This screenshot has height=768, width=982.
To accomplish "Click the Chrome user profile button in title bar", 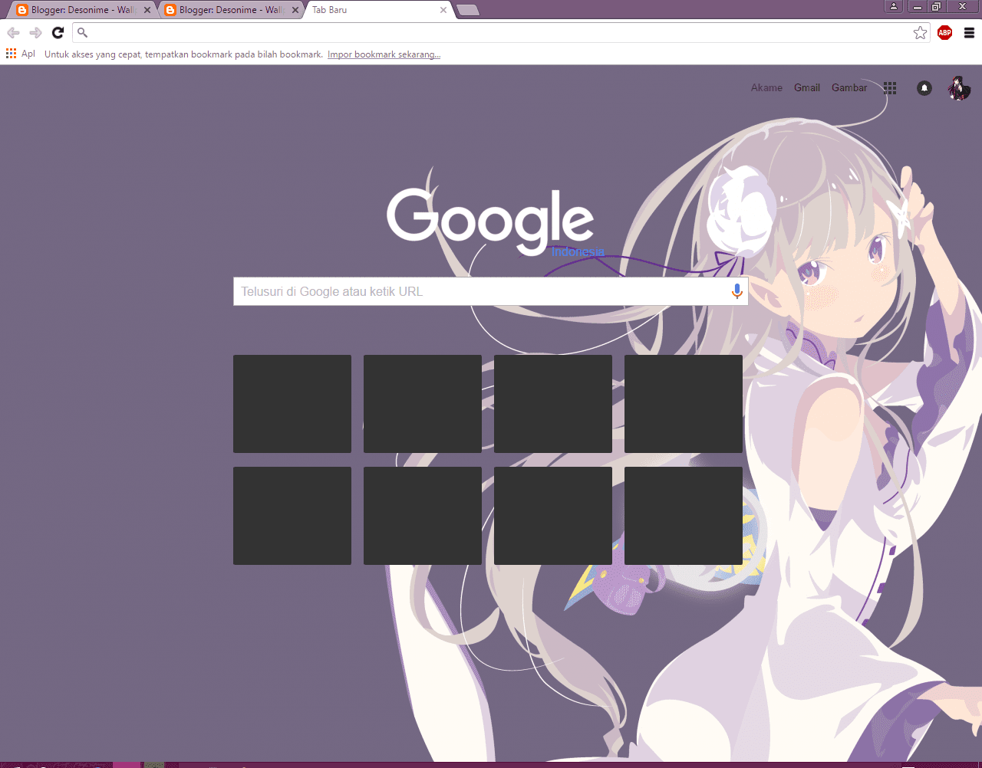I will tap(894, 6).
